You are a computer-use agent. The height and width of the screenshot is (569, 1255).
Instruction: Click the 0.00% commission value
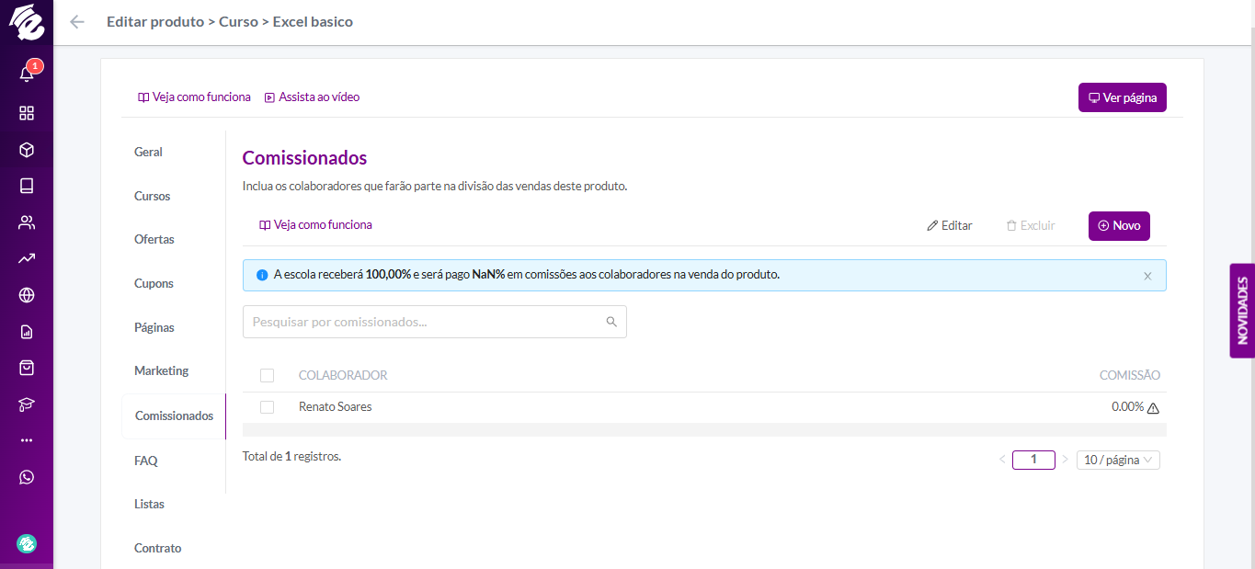coord(1127,406)
